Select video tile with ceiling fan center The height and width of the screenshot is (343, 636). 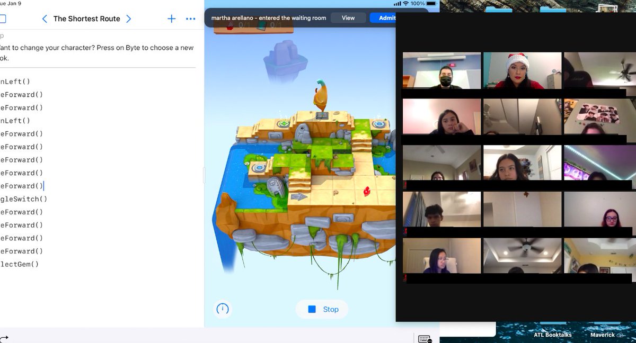click(522, 256)
